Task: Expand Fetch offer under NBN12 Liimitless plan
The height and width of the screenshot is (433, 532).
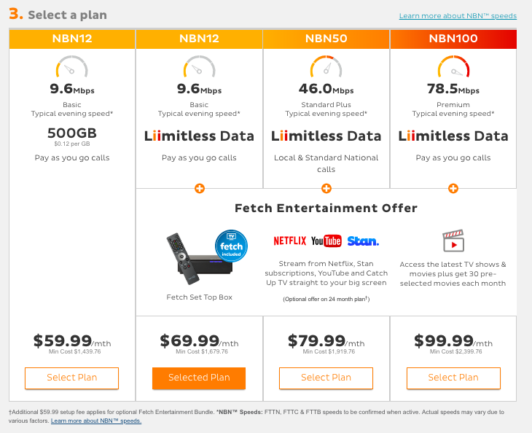Action: point(200,188)
